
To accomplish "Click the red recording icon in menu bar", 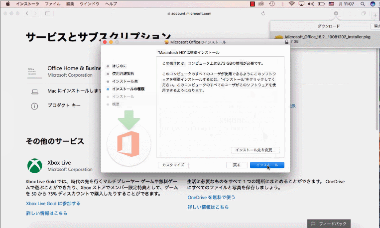I will pos(253,3).
